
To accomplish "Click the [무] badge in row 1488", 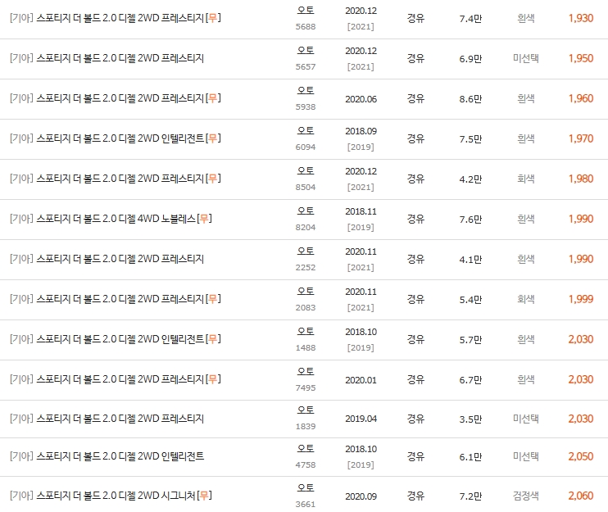I will coord(213,339).
